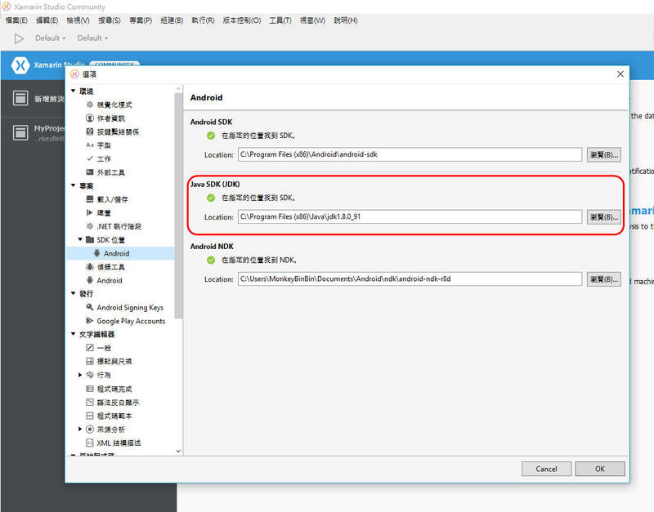Viewport: 654px width, 512px height.
Task: Click the highlighted Android robot icon under SDK 位置
Action: tap(96, 253)
